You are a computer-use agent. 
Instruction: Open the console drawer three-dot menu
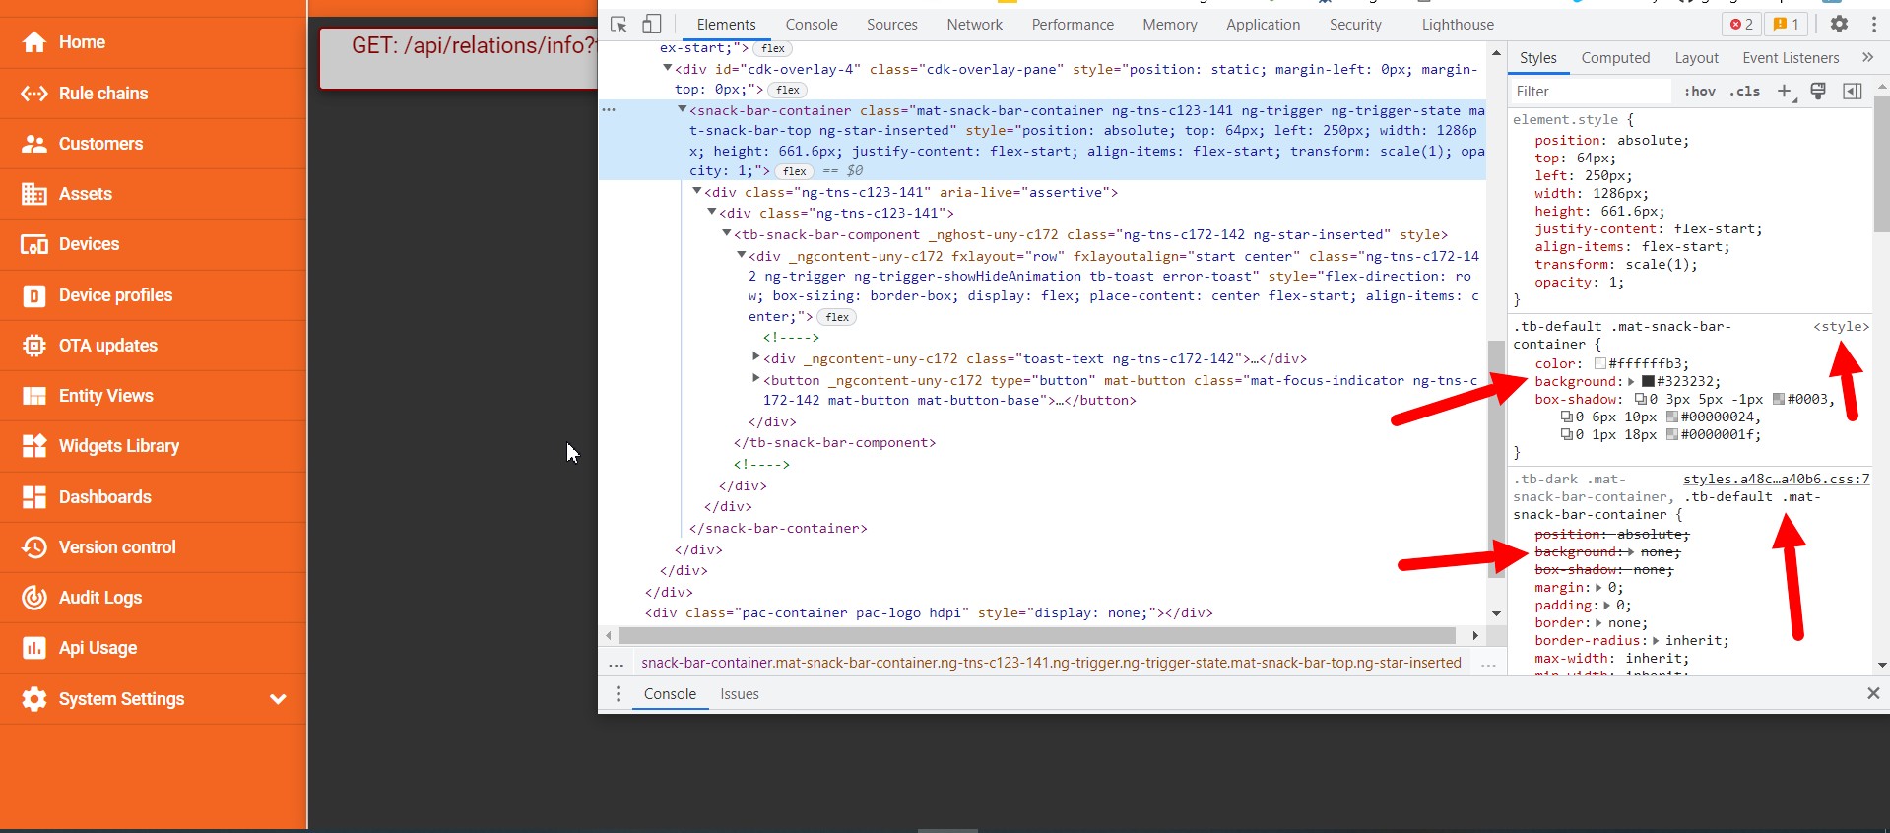(619, 694)
